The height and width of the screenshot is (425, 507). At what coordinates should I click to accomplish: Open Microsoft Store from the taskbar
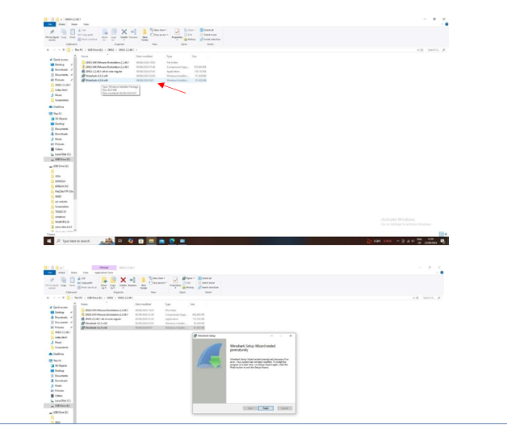pyautogui.click(x=140, y=241)
